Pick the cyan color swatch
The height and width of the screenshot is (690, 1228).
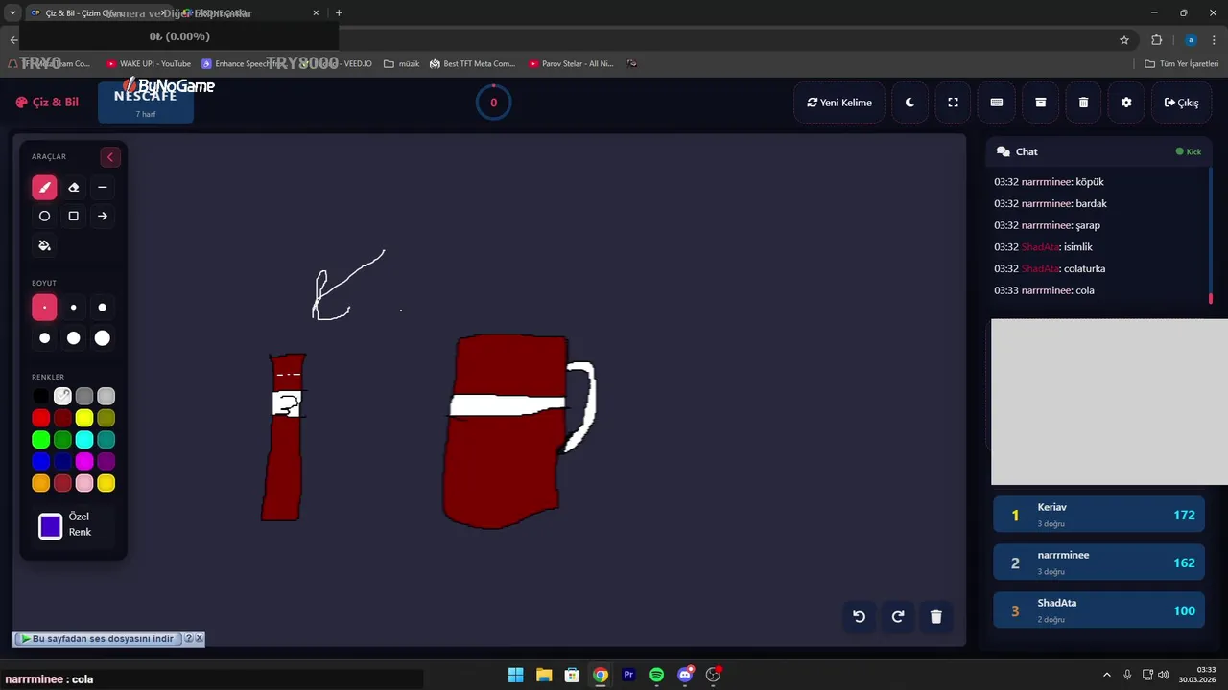point(84,440)
